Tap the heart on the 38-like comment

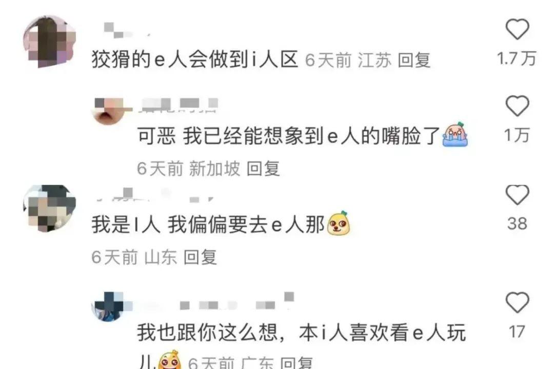tap(517, 195)
